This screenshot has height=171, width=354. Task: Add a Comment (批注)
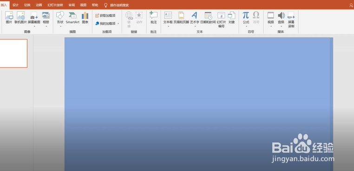pyautogui.click(x=153, y=18)
